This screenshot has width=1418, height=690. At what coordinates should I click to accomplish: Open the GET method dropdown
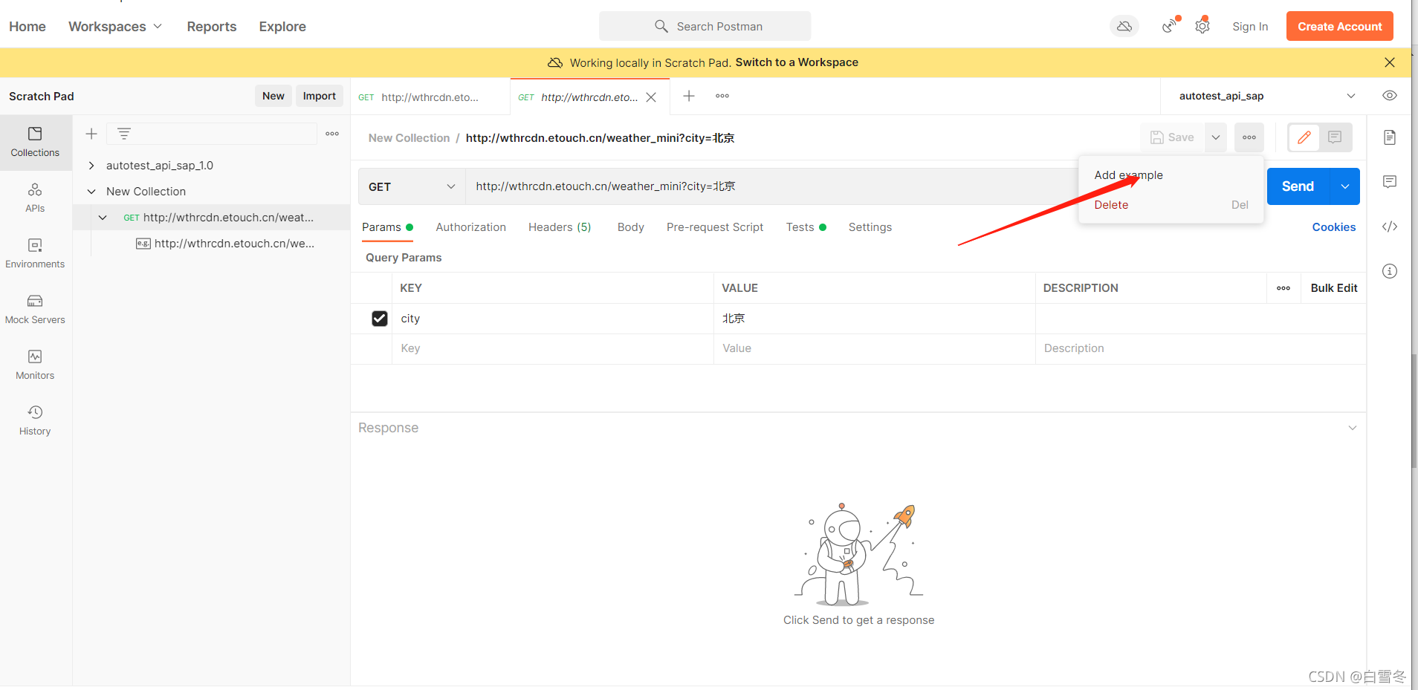click(412, 186)
